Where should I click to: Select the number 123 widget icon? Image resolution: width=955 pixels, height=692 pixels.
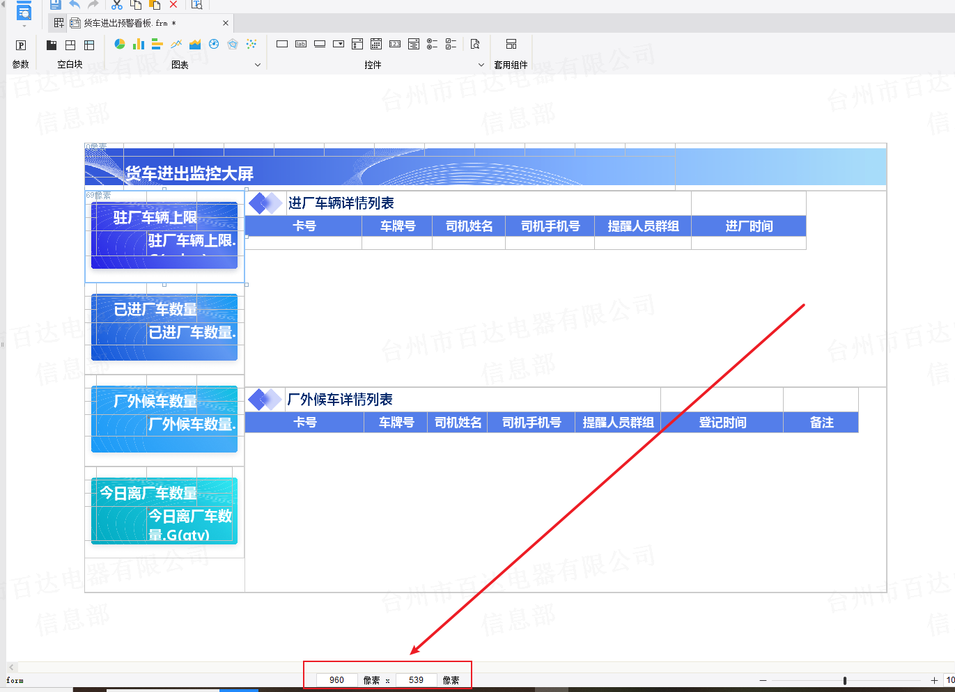pos(395,44)
